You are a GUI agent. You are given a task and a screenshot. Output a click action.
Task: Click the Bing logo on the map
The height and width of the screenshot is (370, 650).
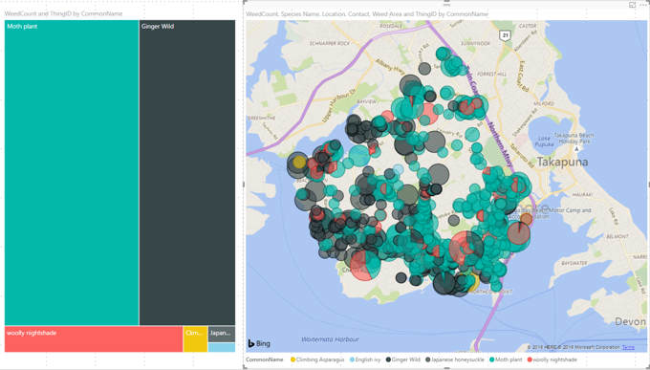pos(259,343)
